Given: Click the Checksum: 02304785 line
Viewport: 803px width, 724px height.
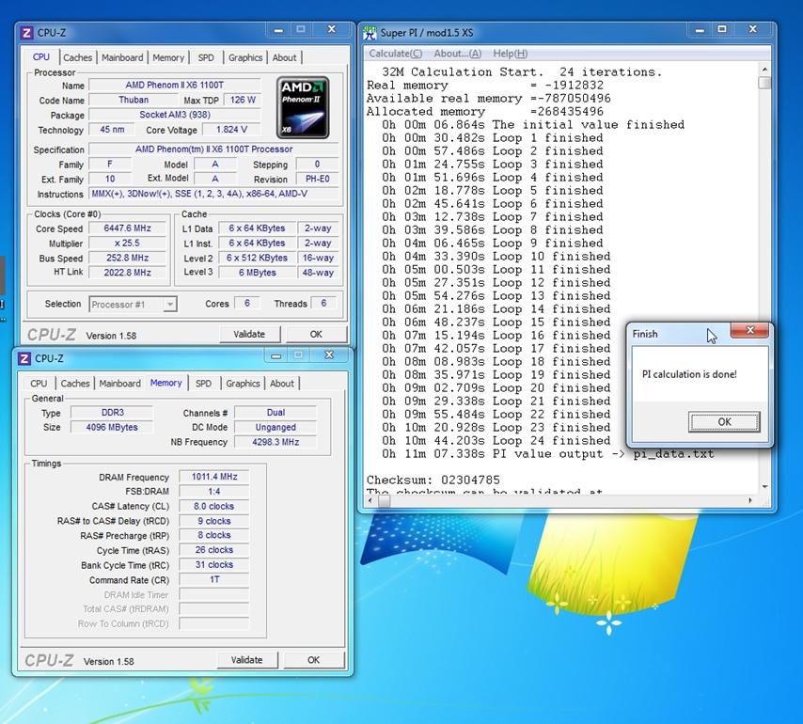Looking at the screenshot, I should [x=433, y=480].
